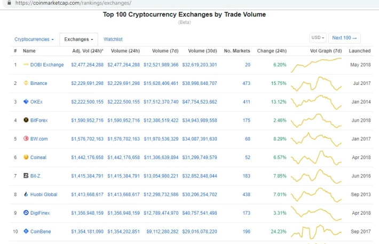
Task: Sort by the Name column header
Action: [29, 51]
